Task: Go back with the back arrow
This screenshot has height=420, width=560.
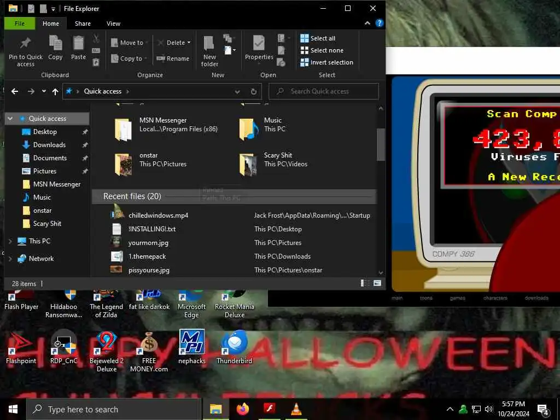Action: [x=15, y=91]
